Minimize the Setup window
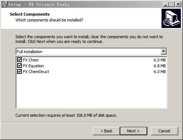Image resolution: width=183 pixels, height=140 pixels. (166, 4)
